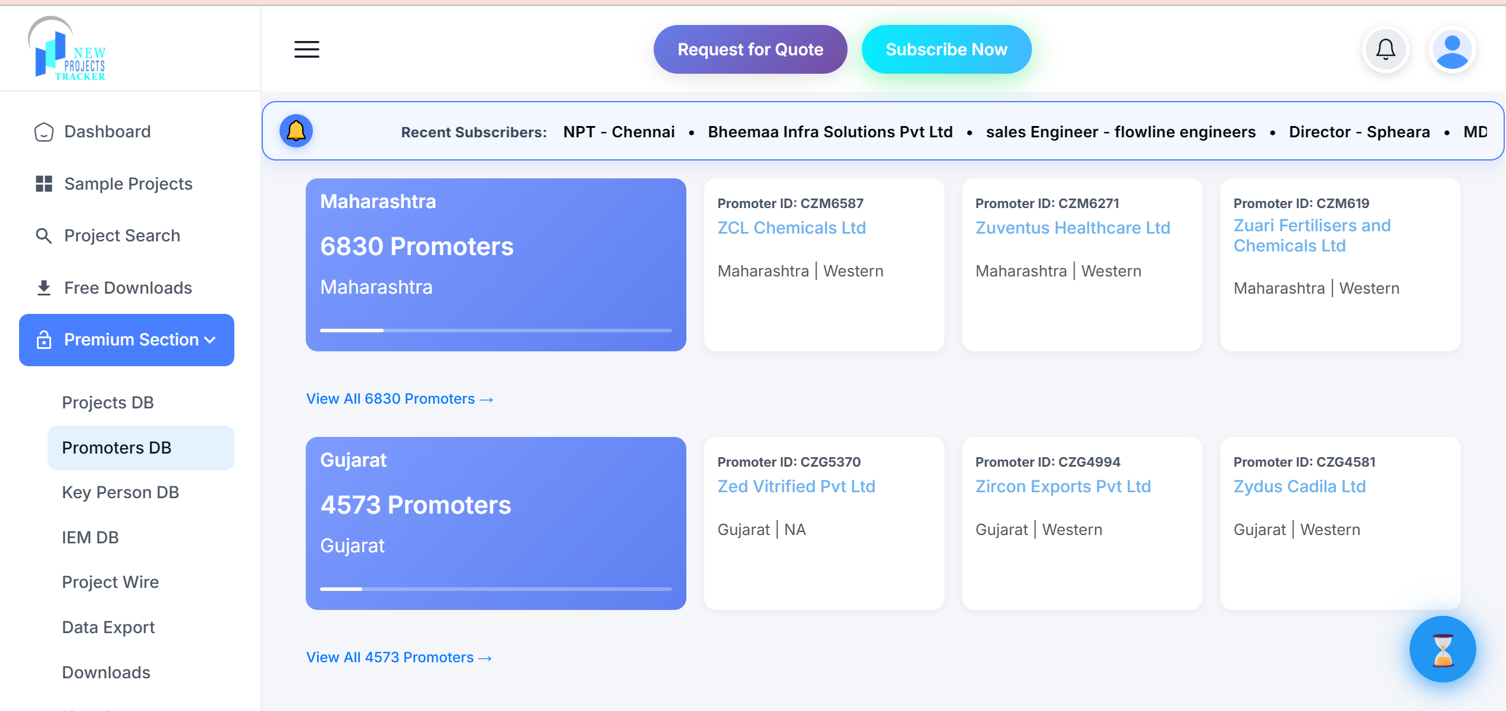The image size is (1506, 711).
Task: Open Zydus Cadila Ltd promoter
Action: click(1299, 486)
